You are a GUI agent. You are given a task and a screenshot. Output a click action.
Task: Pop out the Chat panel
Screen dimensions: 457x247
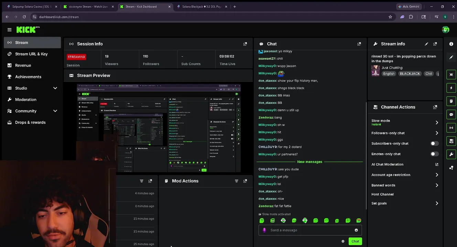pyautogui.click(x=359, y=44)
